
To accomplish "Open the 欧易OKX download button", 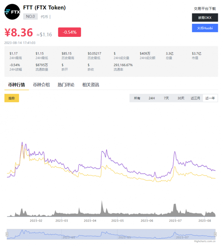I will point(205,18).
